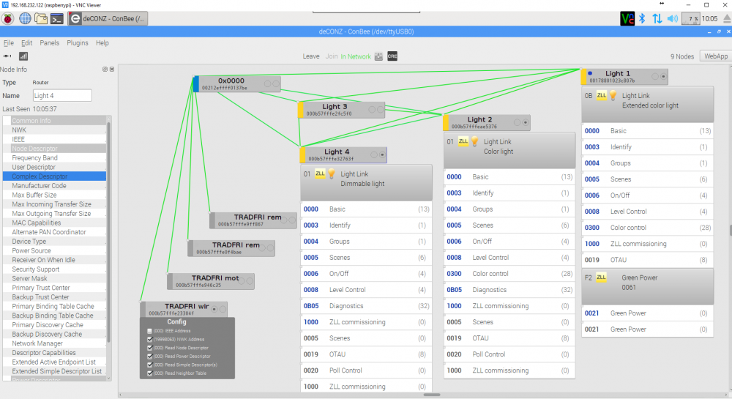Enable the IEEE Address config checkbox
Viewport: 732px width, 399px height.
pos(150,331)
